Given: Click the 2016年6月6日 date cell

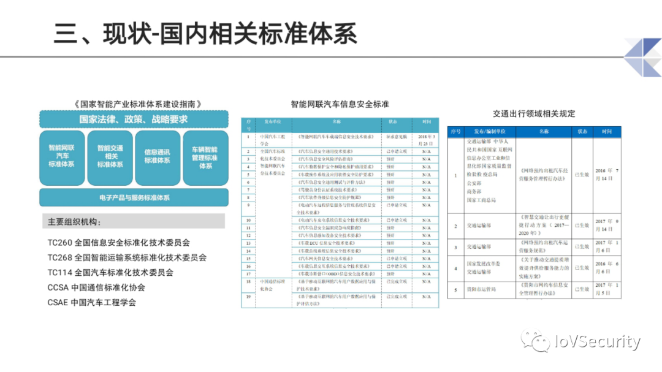Looking at the screenshot, I should click(x=607, y=268).
